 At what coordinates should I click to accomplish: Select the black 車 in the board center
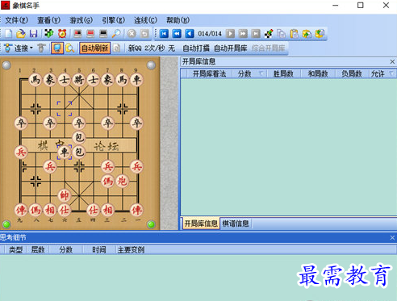65,152
